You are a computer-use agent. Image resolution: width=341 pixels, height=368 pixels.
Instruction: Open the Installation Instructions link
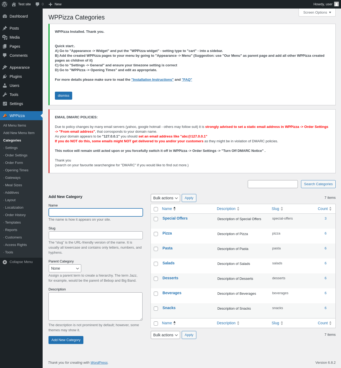[x=152, y=80]
